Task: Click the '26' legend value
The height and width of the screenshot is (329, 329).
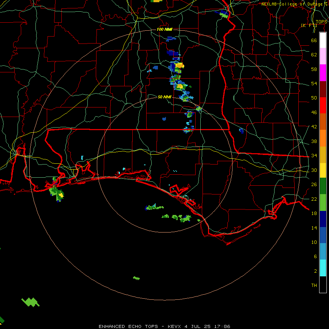Action: coord(314,185)
